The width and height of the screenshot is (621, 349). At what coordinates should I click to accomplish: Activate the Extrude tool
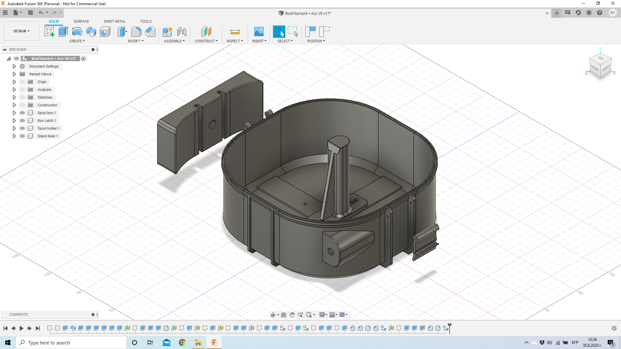(63, 31)
